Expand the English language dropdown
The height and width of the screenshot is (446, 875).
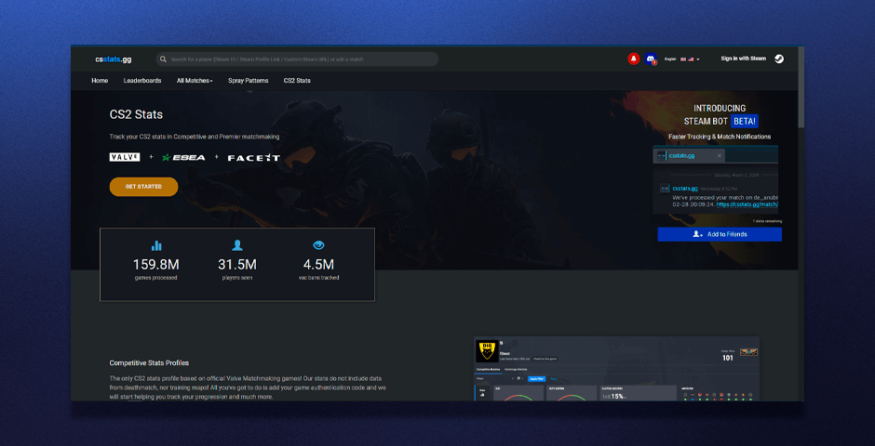click(682, 59)
